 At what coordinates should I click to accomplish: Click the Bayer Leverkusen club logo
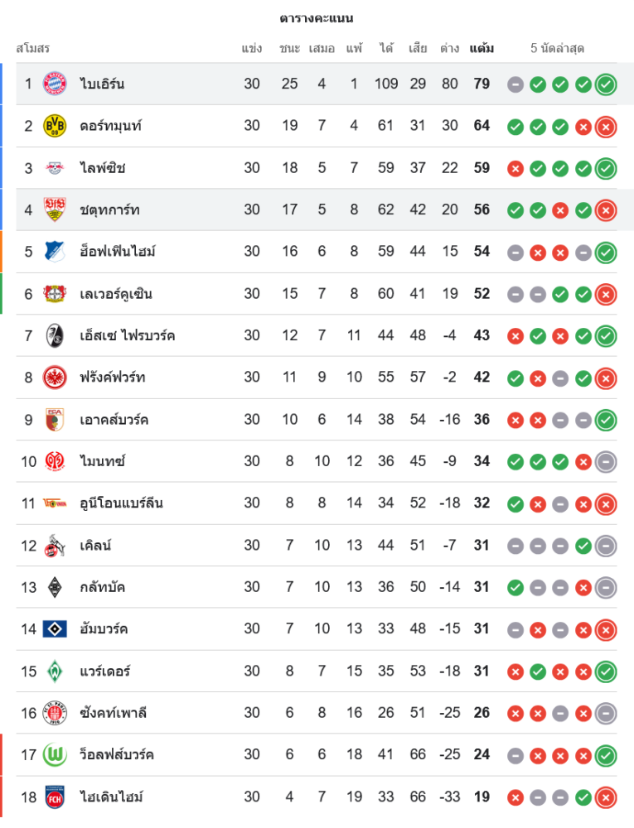tap(55, 294)
